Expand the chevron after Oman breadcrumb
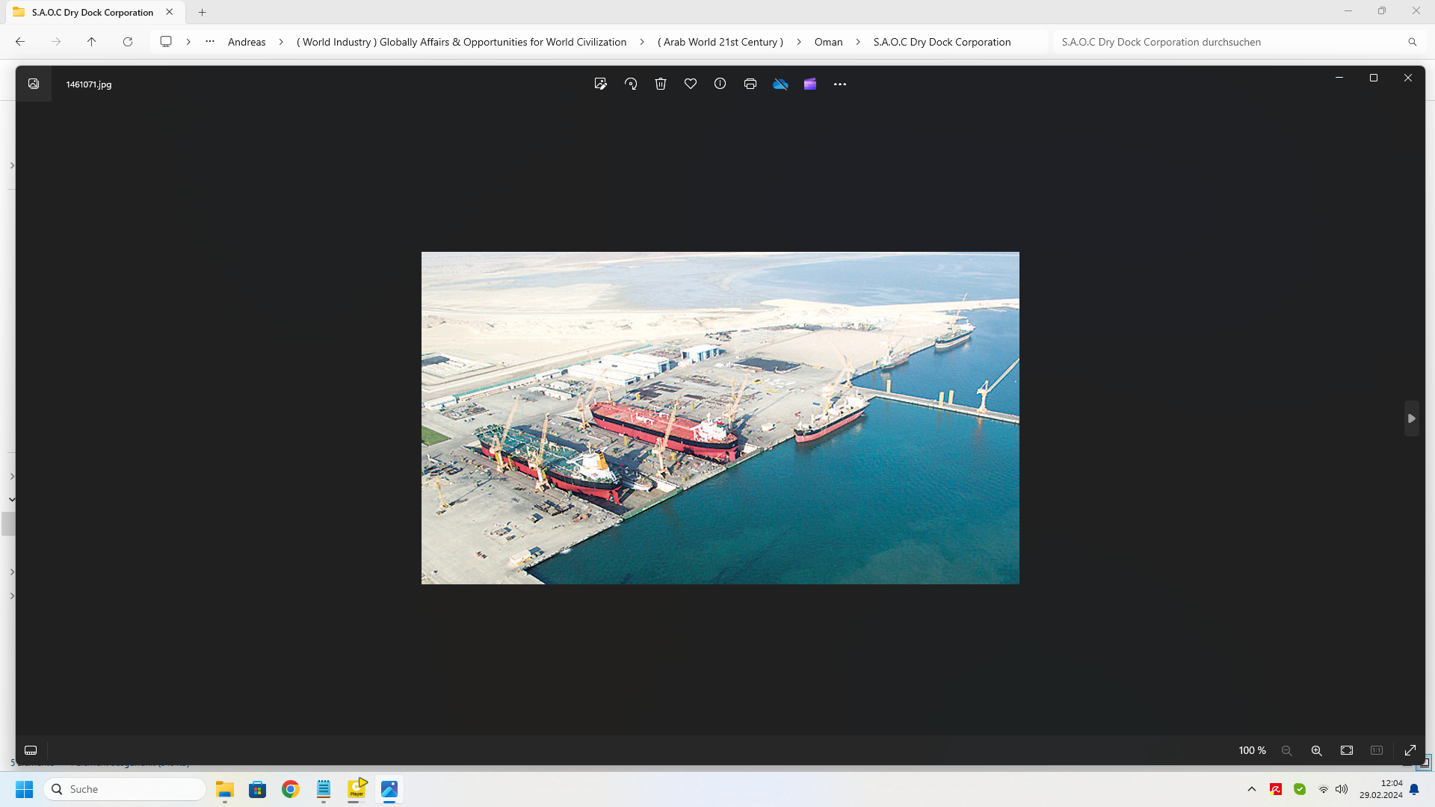 click(858, 42)
